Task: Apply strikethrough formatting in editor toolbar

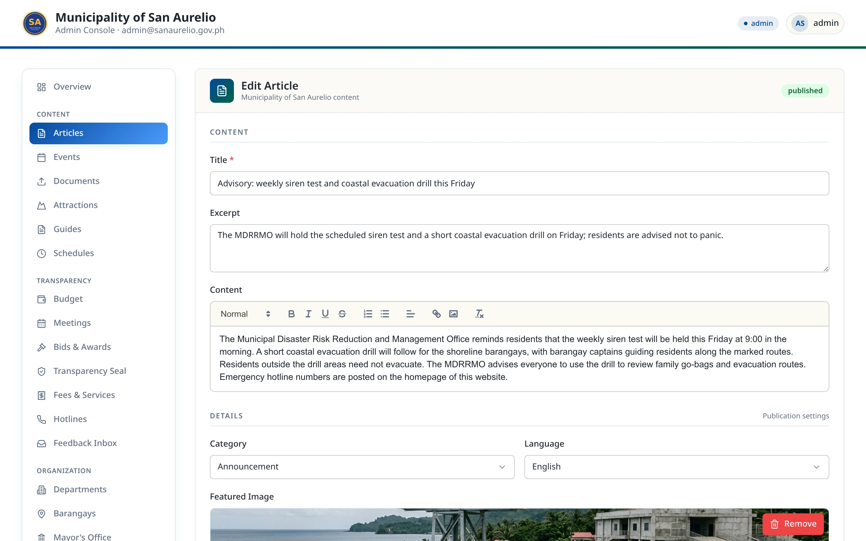Action: coord(342,314)
